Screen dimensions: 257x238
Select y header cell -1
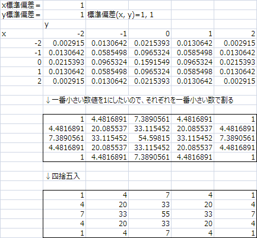tap(107, 34)
